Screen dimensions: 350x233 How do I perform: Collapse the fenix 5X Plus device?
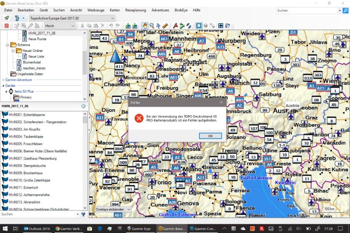point(6,91)
